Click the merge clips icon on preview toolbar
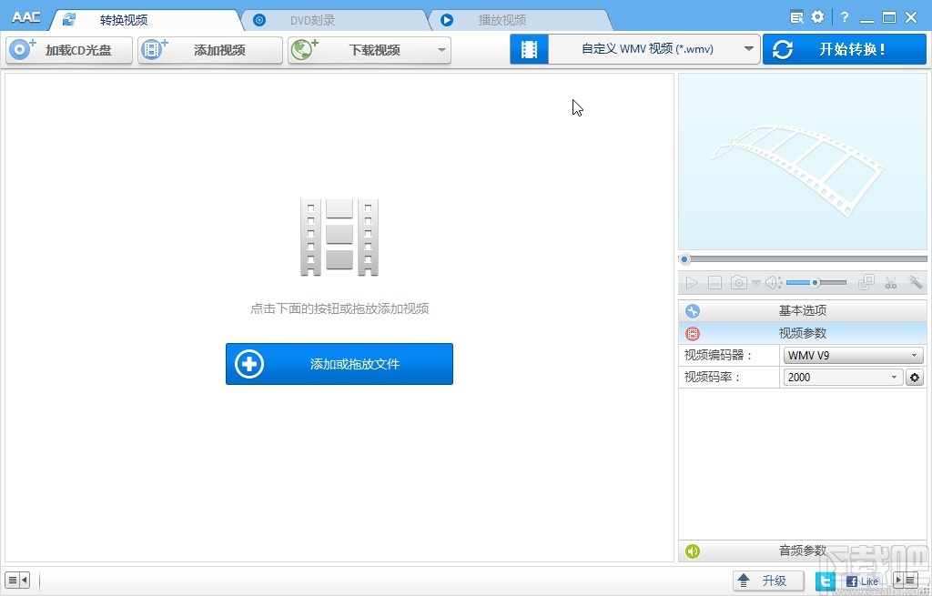This screenshot has width=932, height=596. 866,282
